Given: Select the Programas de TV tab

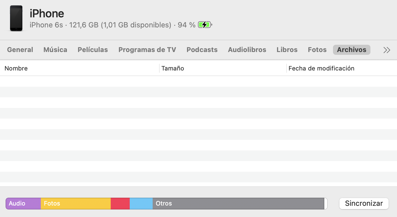Looking at the screenshot, I should pyautogui.click(x=147, y=50).
